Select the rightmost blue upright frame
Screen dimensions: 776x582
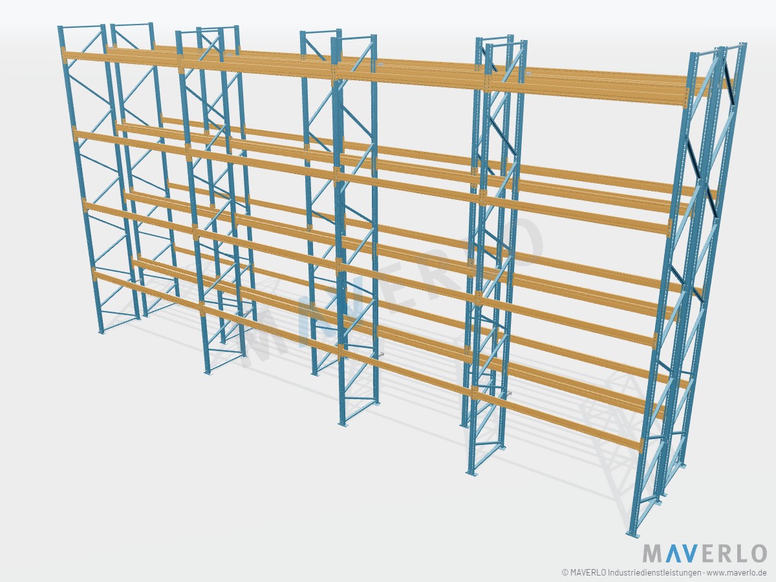tap(685, 291)
